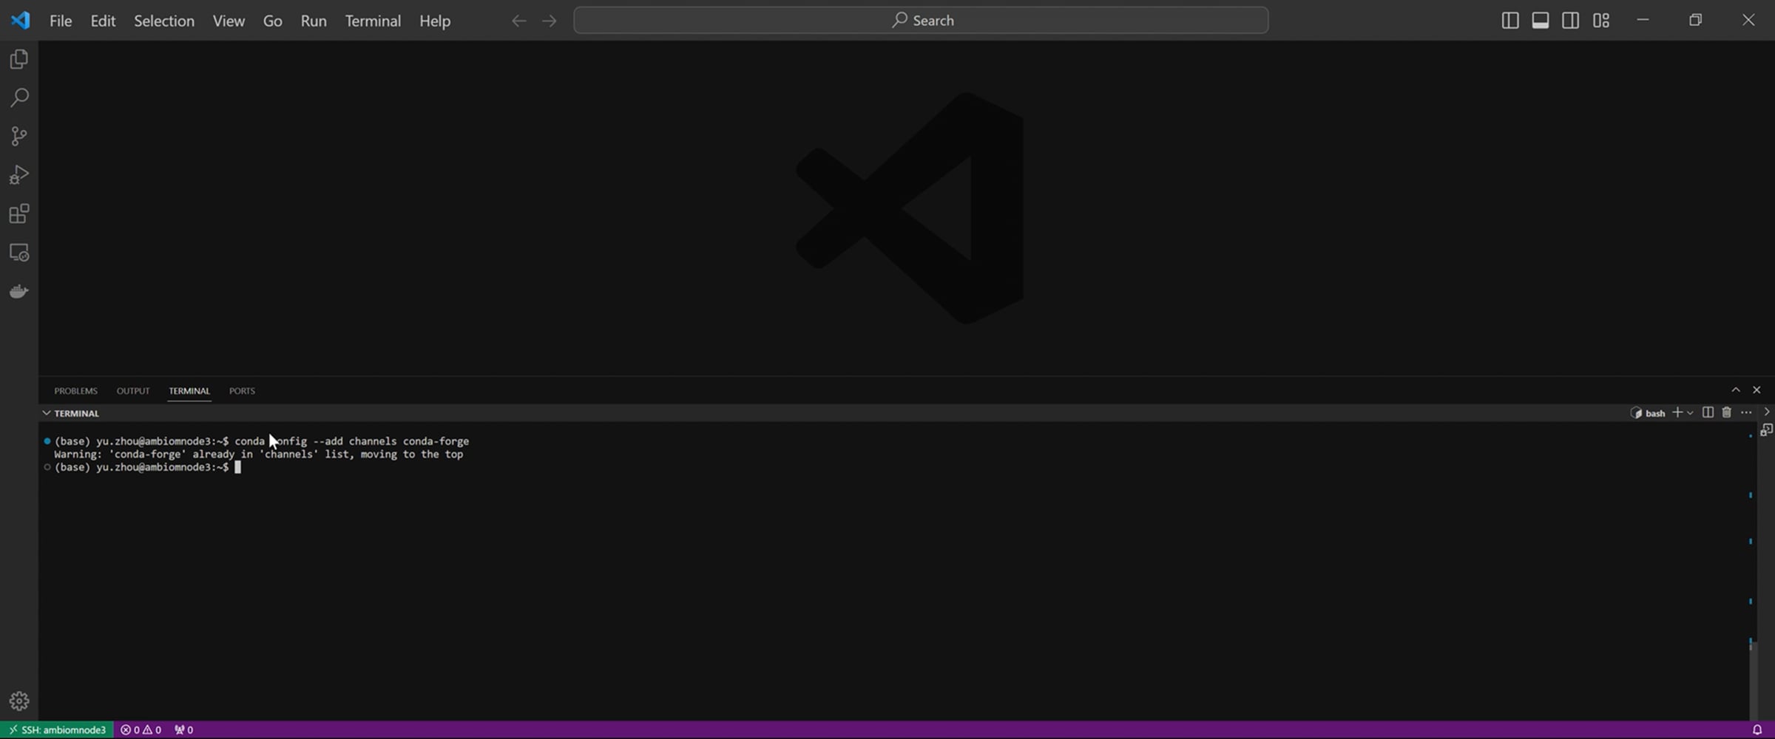The image size is (1775, 739).
Task: Click the SSH: ambiomnode3 remote indicator
Action: pyautogui.click(x=57, y=730)
